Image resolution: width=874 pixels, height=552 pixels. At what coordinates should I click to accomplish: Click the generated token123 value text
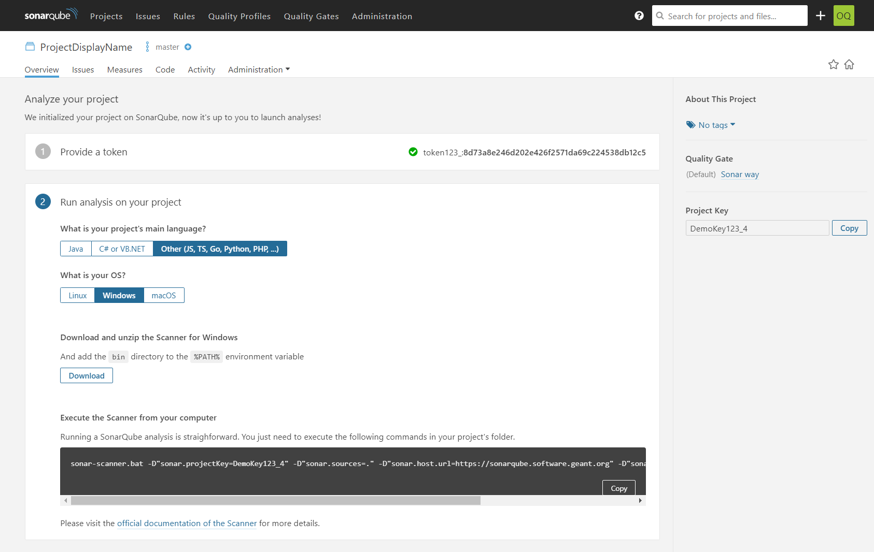(534, 152)
